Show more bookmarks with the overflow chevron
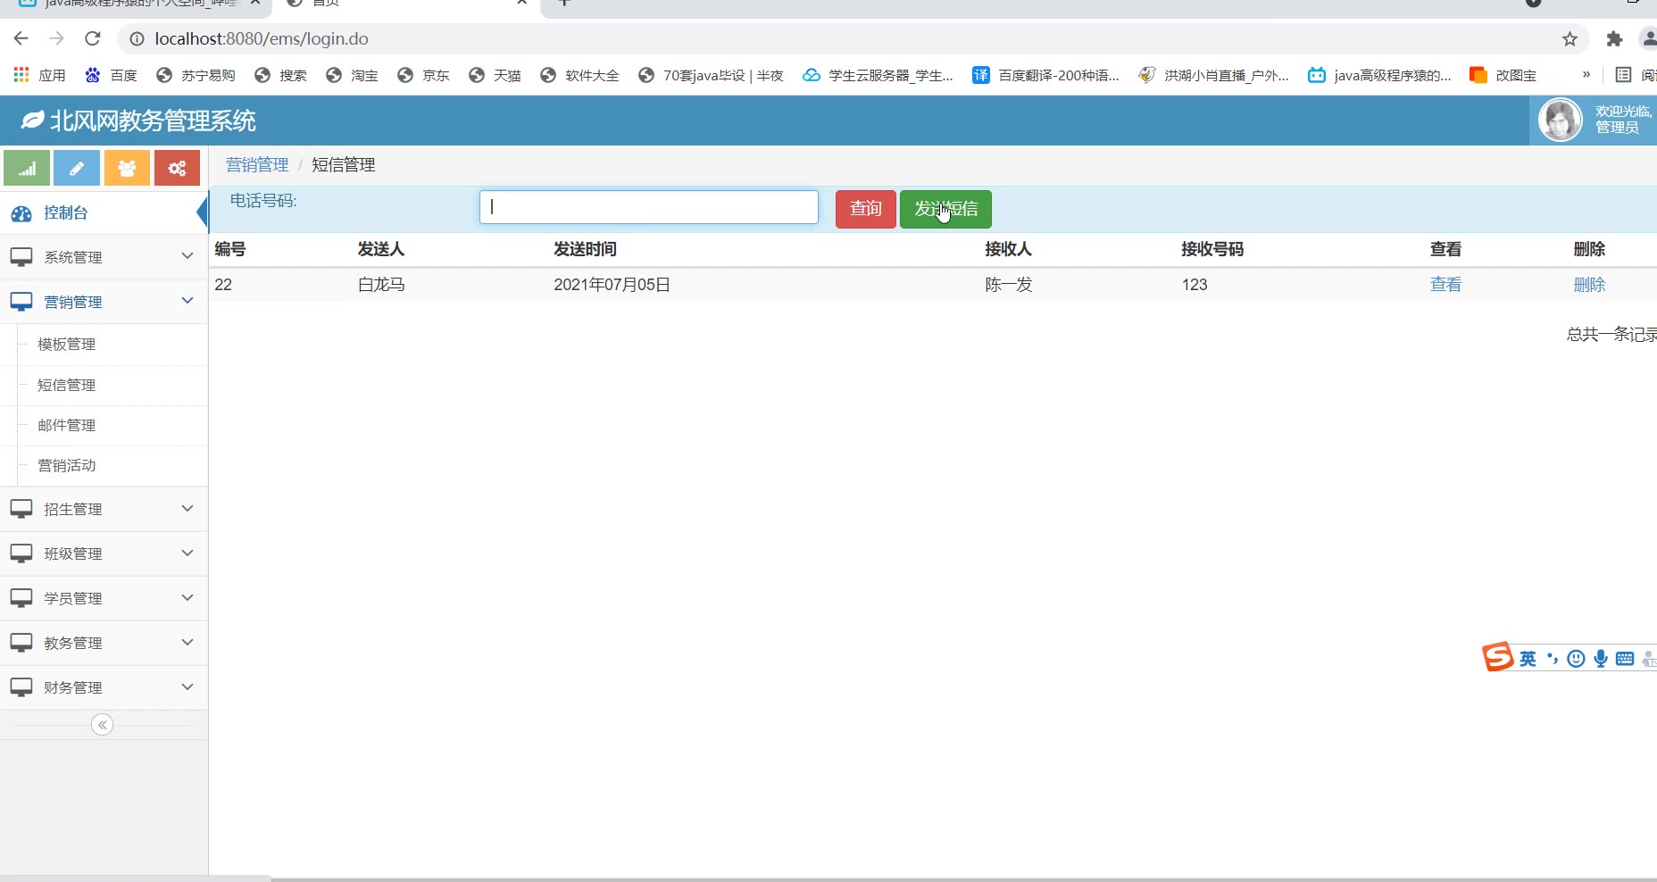 [1586, 75]
